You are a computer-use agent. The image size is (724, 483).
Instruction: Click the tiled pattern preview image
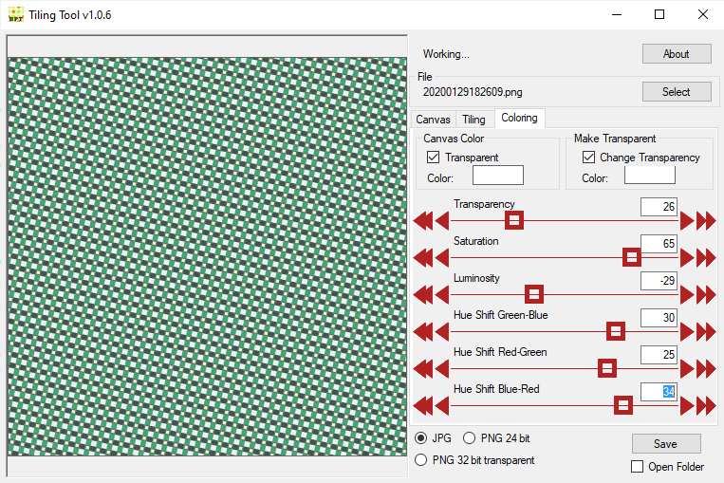click(207, 256)
